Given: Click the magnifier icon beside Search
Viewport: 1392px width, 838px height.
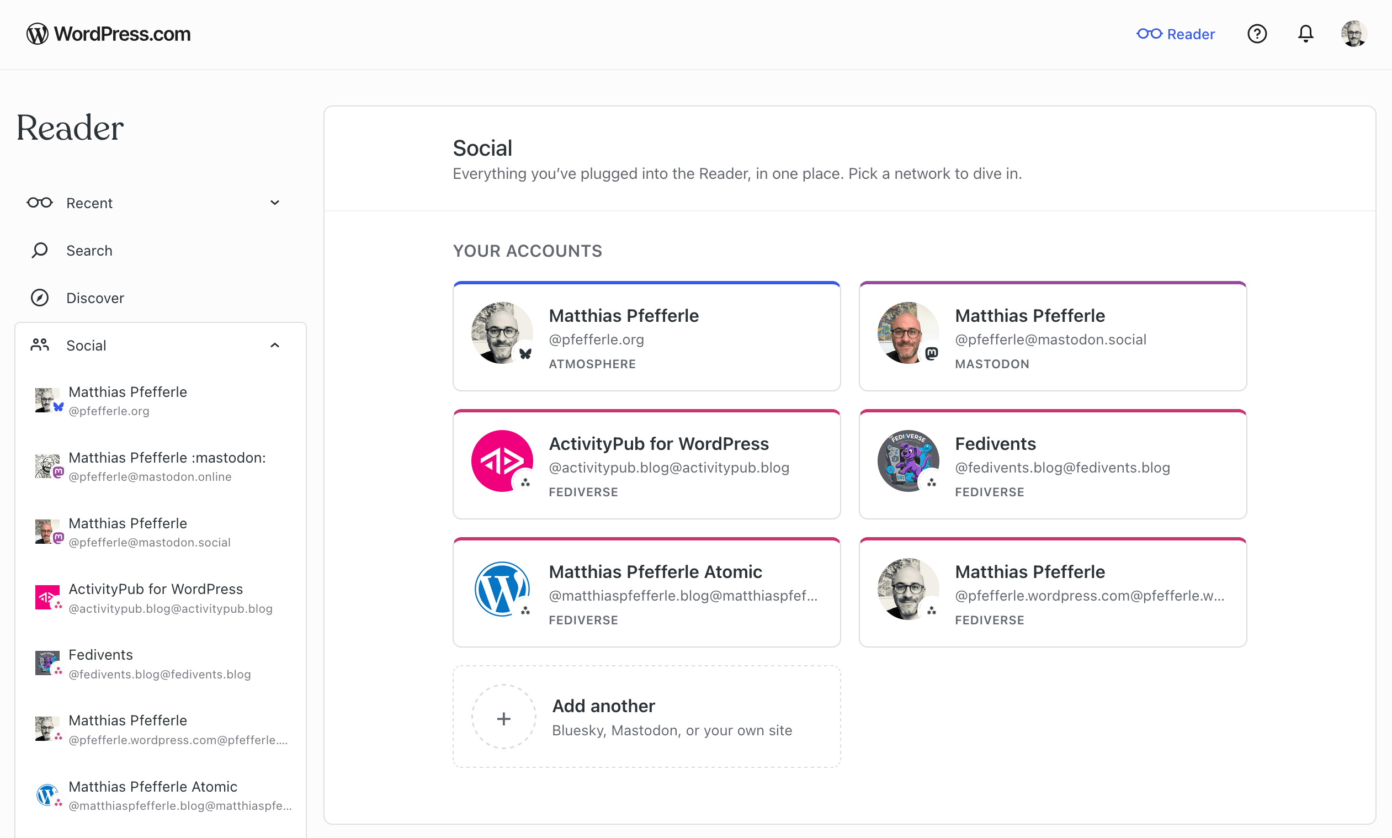Looking at the screenshot, I should click(x=40, y=250).
